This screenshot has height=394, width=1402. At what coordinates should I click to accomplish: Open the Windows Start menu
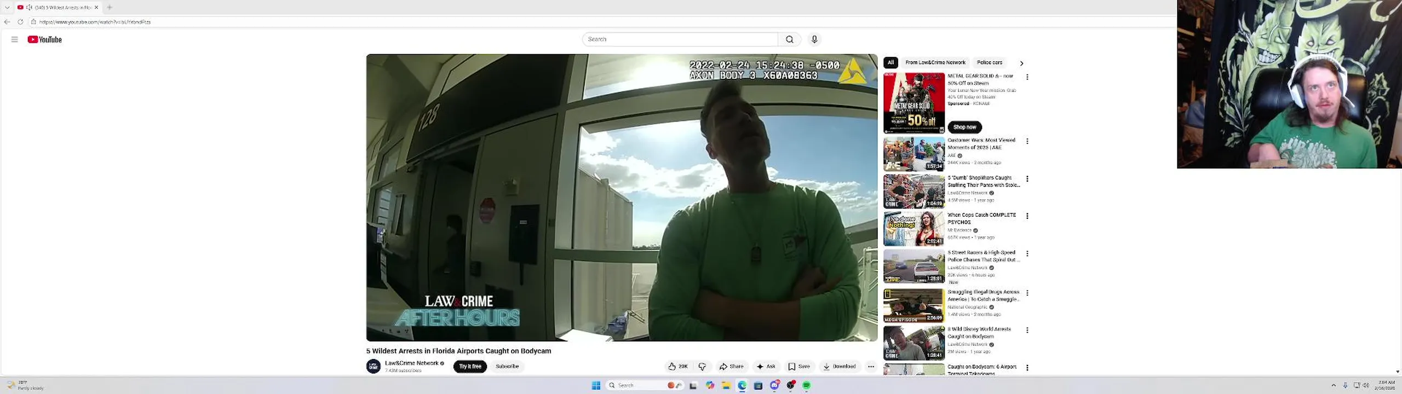596,385
